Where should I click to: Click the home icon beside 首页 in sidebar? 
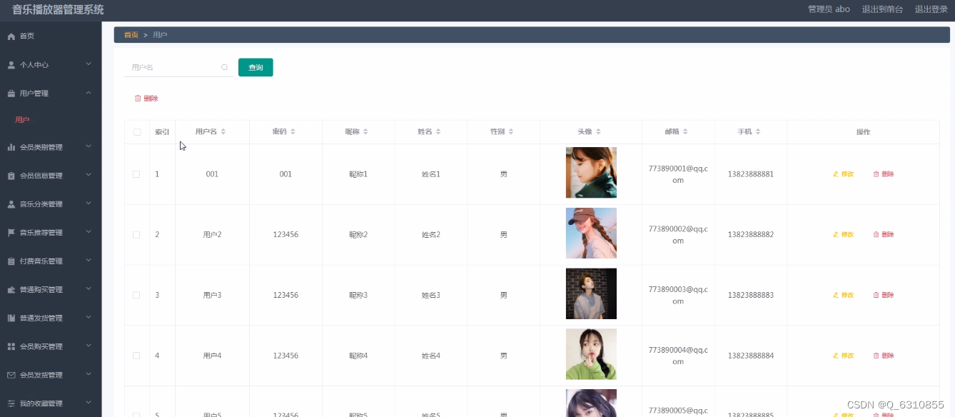[x=11, y=36]
